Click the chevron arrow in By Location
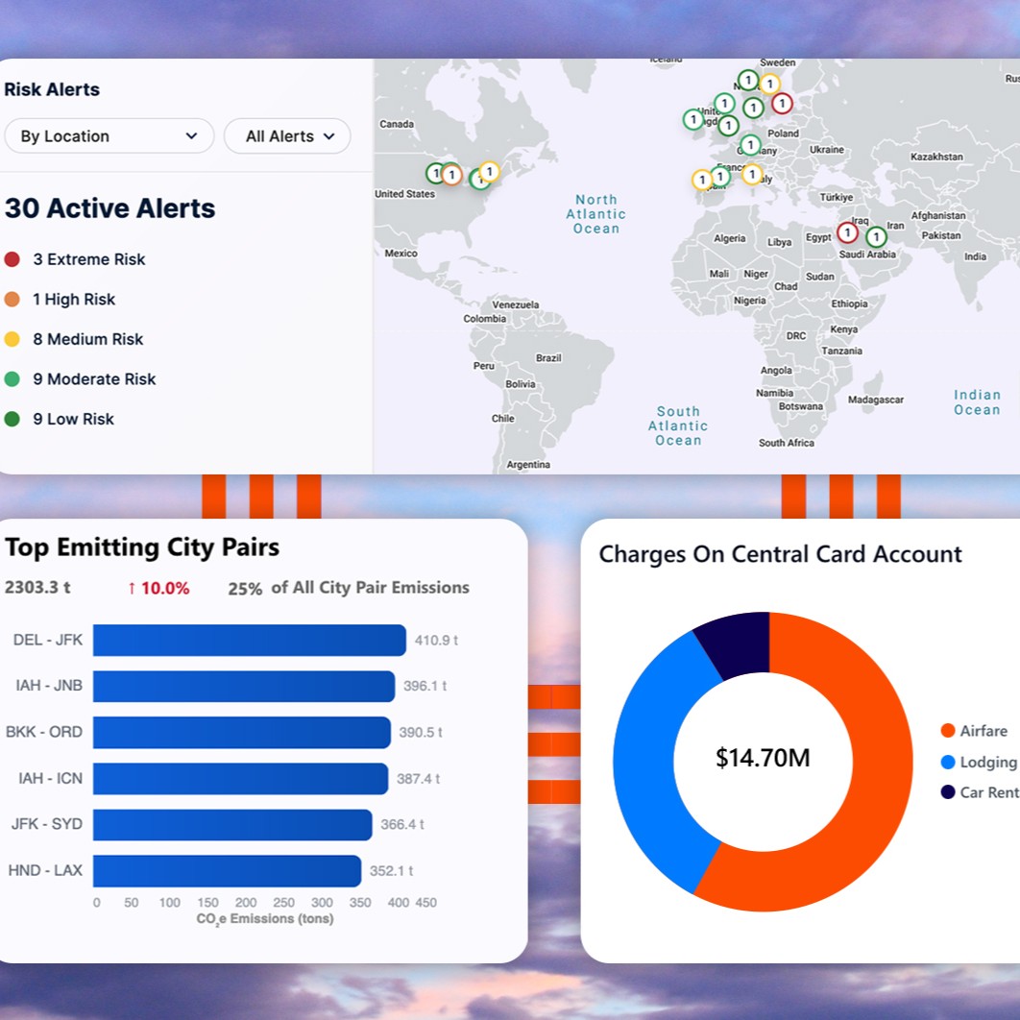The width and height of the screenshot is (1020, 1020). [x=191, y=136]
